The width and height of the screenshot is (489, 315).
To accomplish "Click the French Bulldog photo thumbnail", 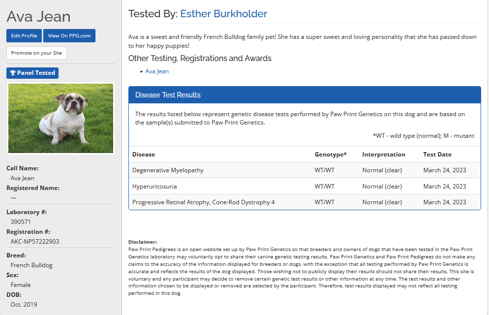I will pyautogui.click(x=61, y=118).
